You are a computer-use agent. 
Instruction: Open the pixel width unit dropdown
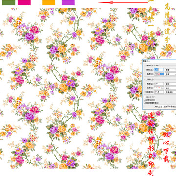(171, 70)
